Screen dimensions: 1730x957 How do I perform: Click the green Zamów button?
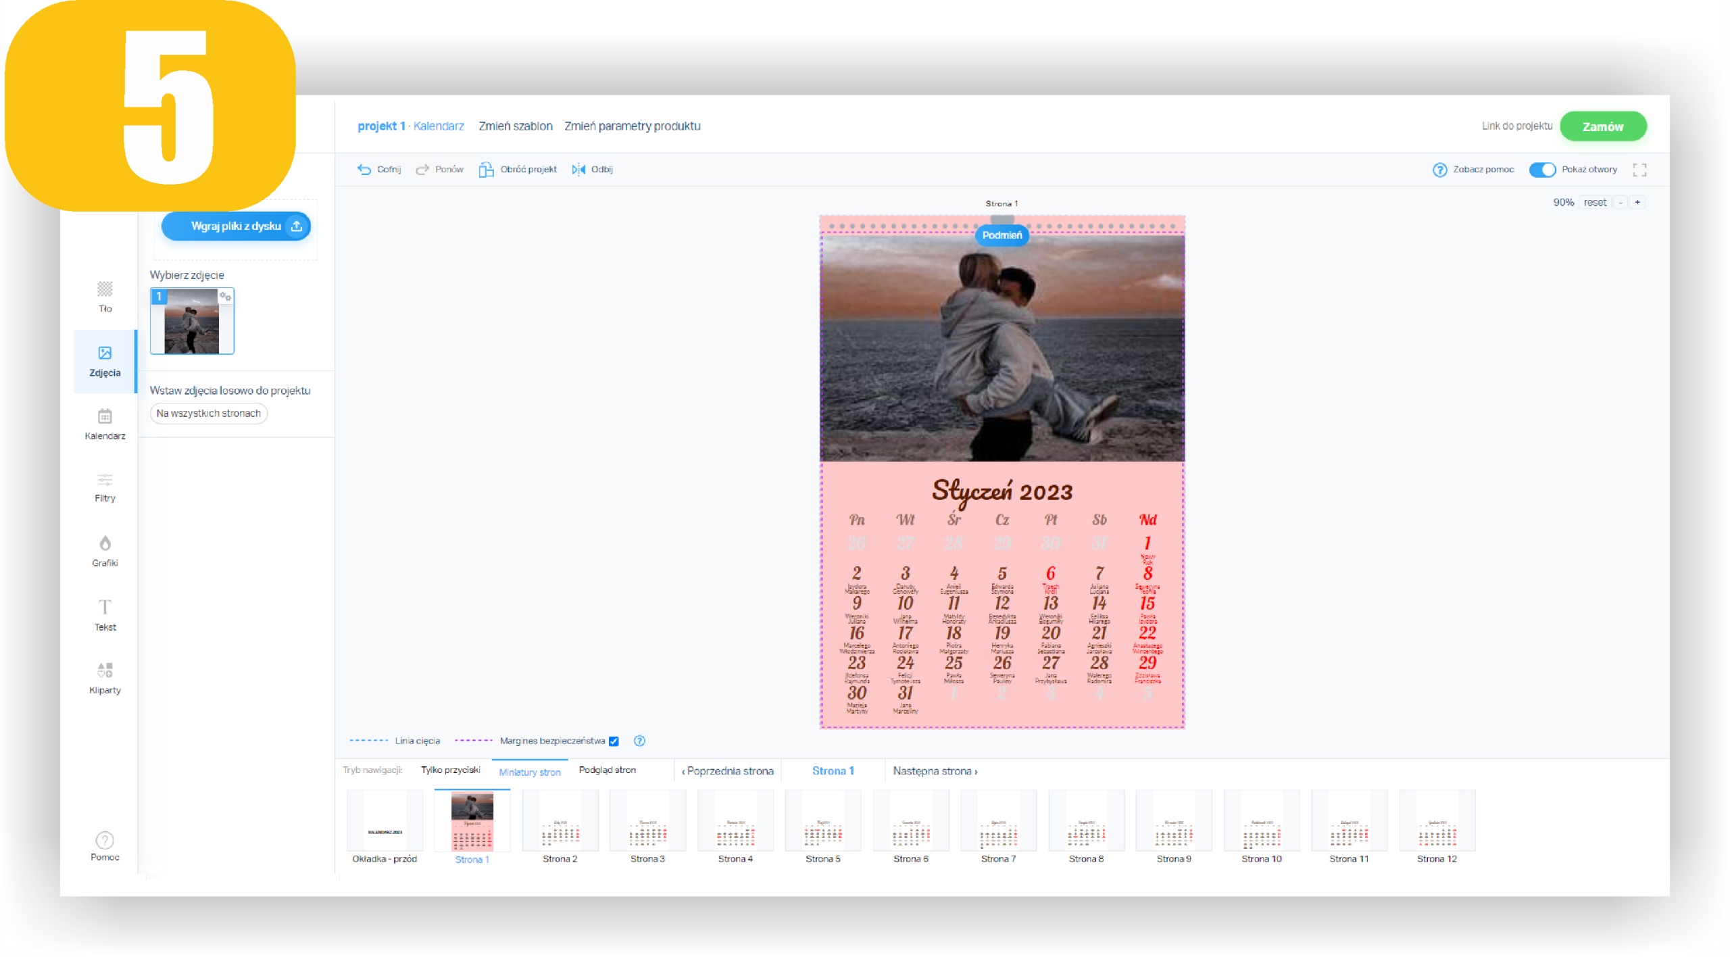point(1602,126)
